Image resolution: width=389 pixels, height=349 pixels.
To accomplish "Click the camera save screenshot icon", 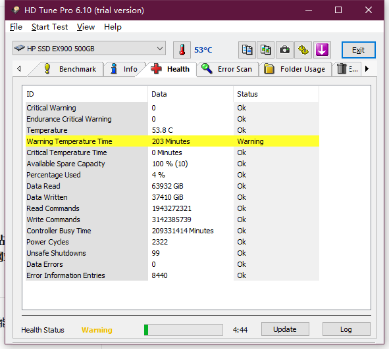I will (x=284, y=50).
